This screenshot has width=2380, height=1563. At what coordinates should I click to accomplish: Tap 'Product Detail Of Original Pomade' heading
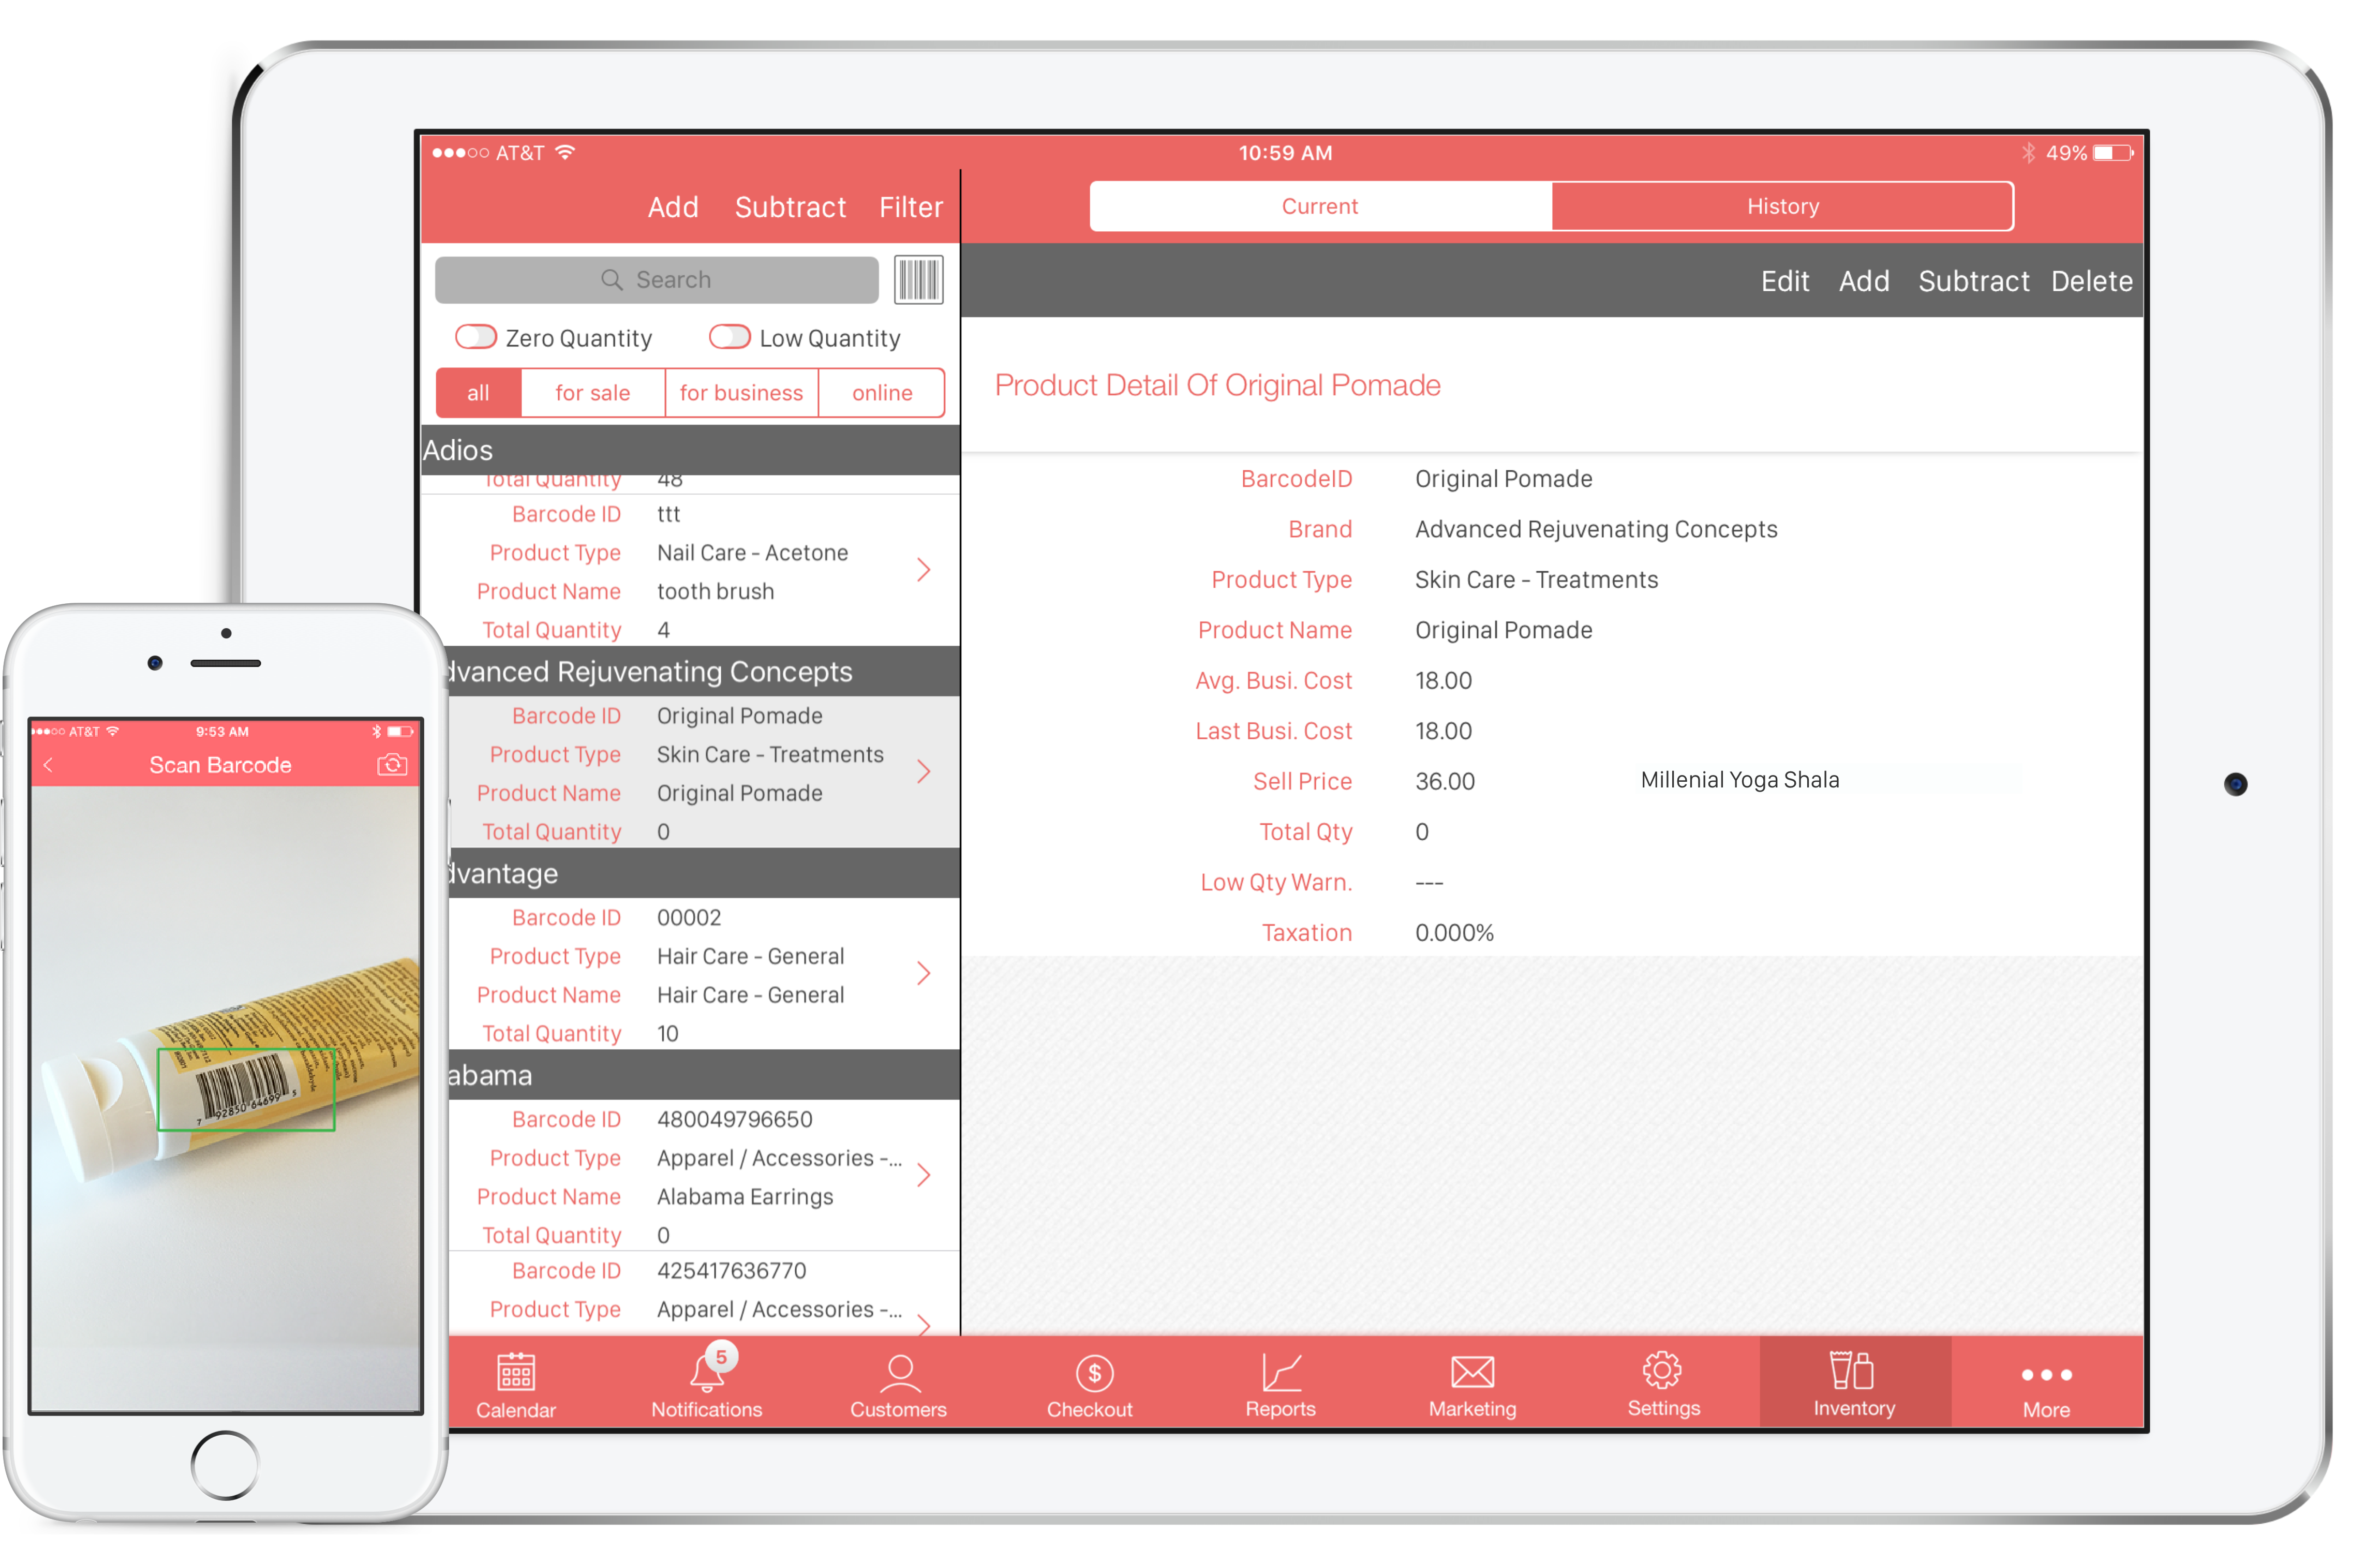pos(1218,385)
